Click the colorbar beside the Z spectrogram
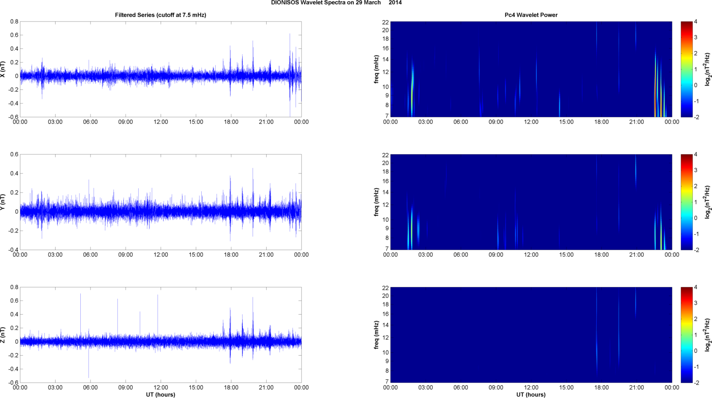 (x=686, y=335)
